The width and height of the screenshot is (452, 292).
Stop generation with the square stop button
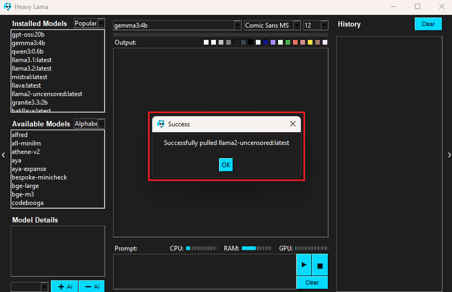click(320, 264)
